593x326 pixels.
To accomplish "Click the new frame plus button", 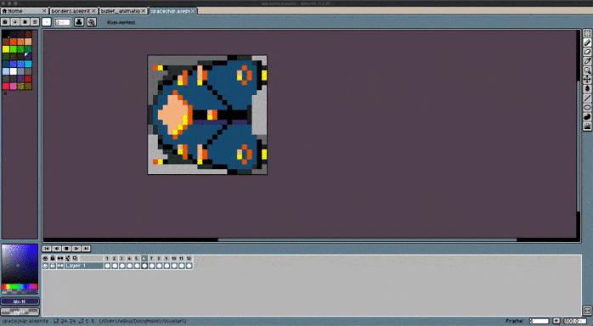I will tap(556, 321).
